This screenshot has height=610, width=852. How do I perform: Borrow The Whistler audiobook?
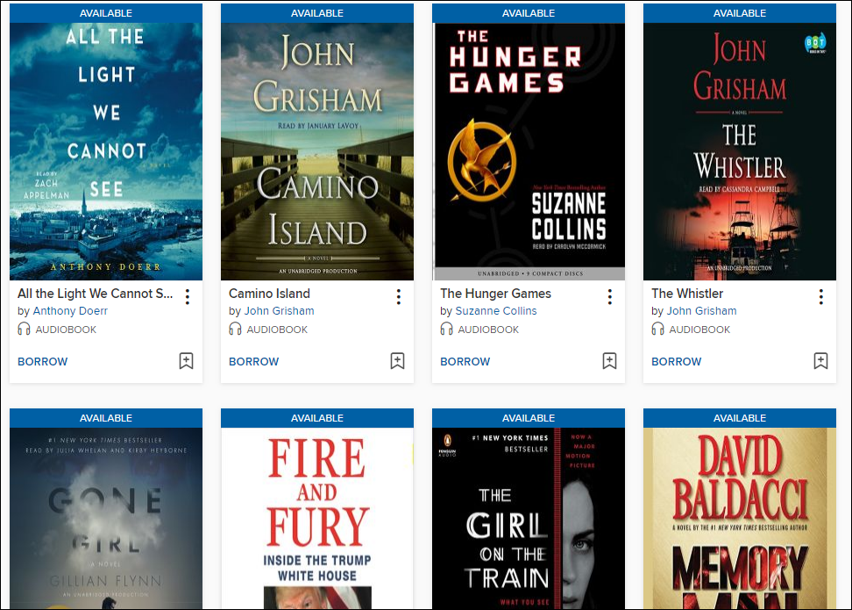click(x=677, y=362)
